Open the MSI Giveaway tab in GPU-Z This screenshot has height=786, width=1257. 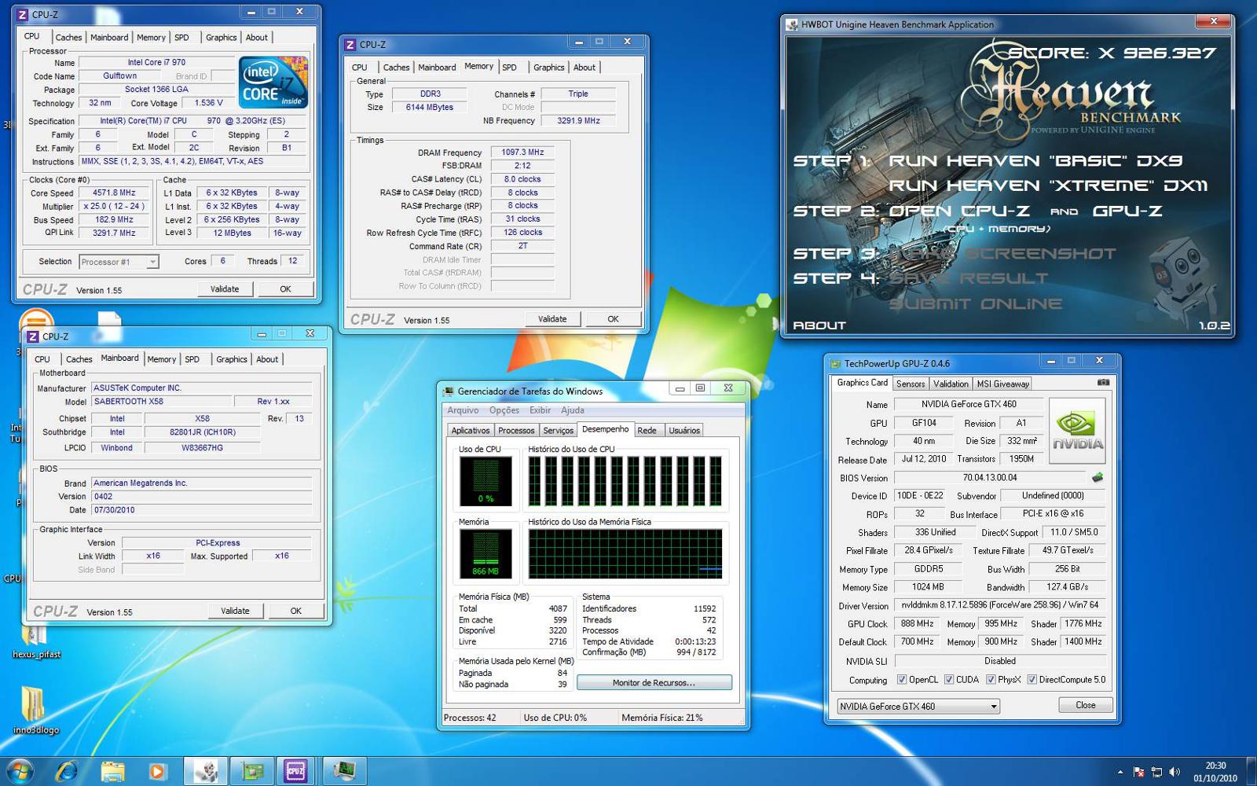[1002, 384]
